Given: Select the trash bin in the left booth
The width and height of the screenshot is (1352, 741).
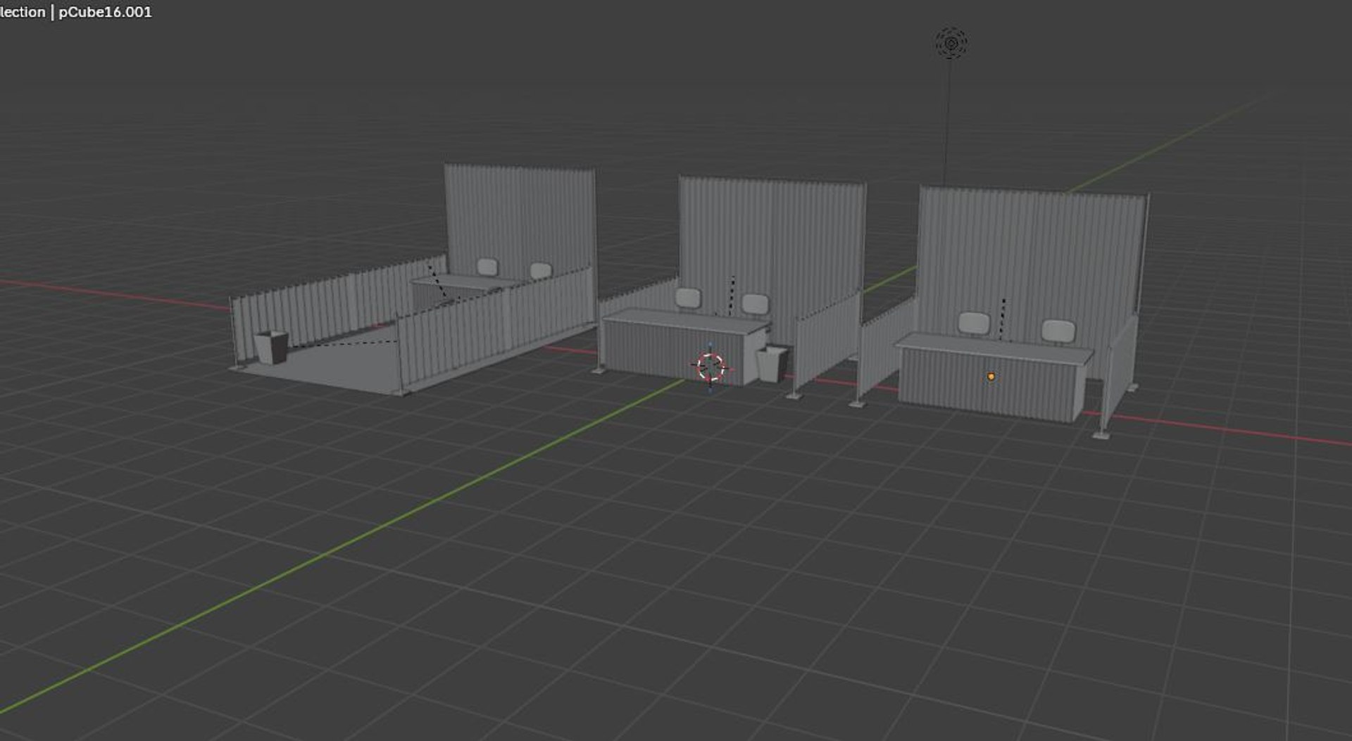Looking at the screenshot, I should click(271, 348).
